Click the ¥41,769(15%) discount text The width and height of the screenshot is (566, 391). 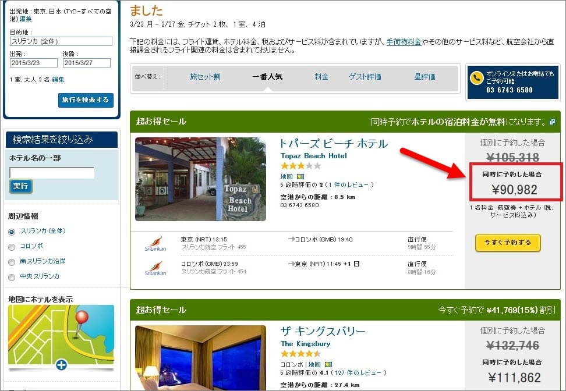pos(511,310)
